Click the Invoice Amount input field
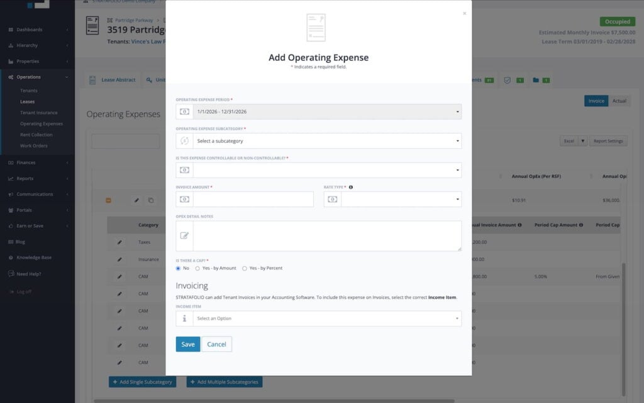Image resolution: width=644 pixels, height=403 pixels. point(252,198)
